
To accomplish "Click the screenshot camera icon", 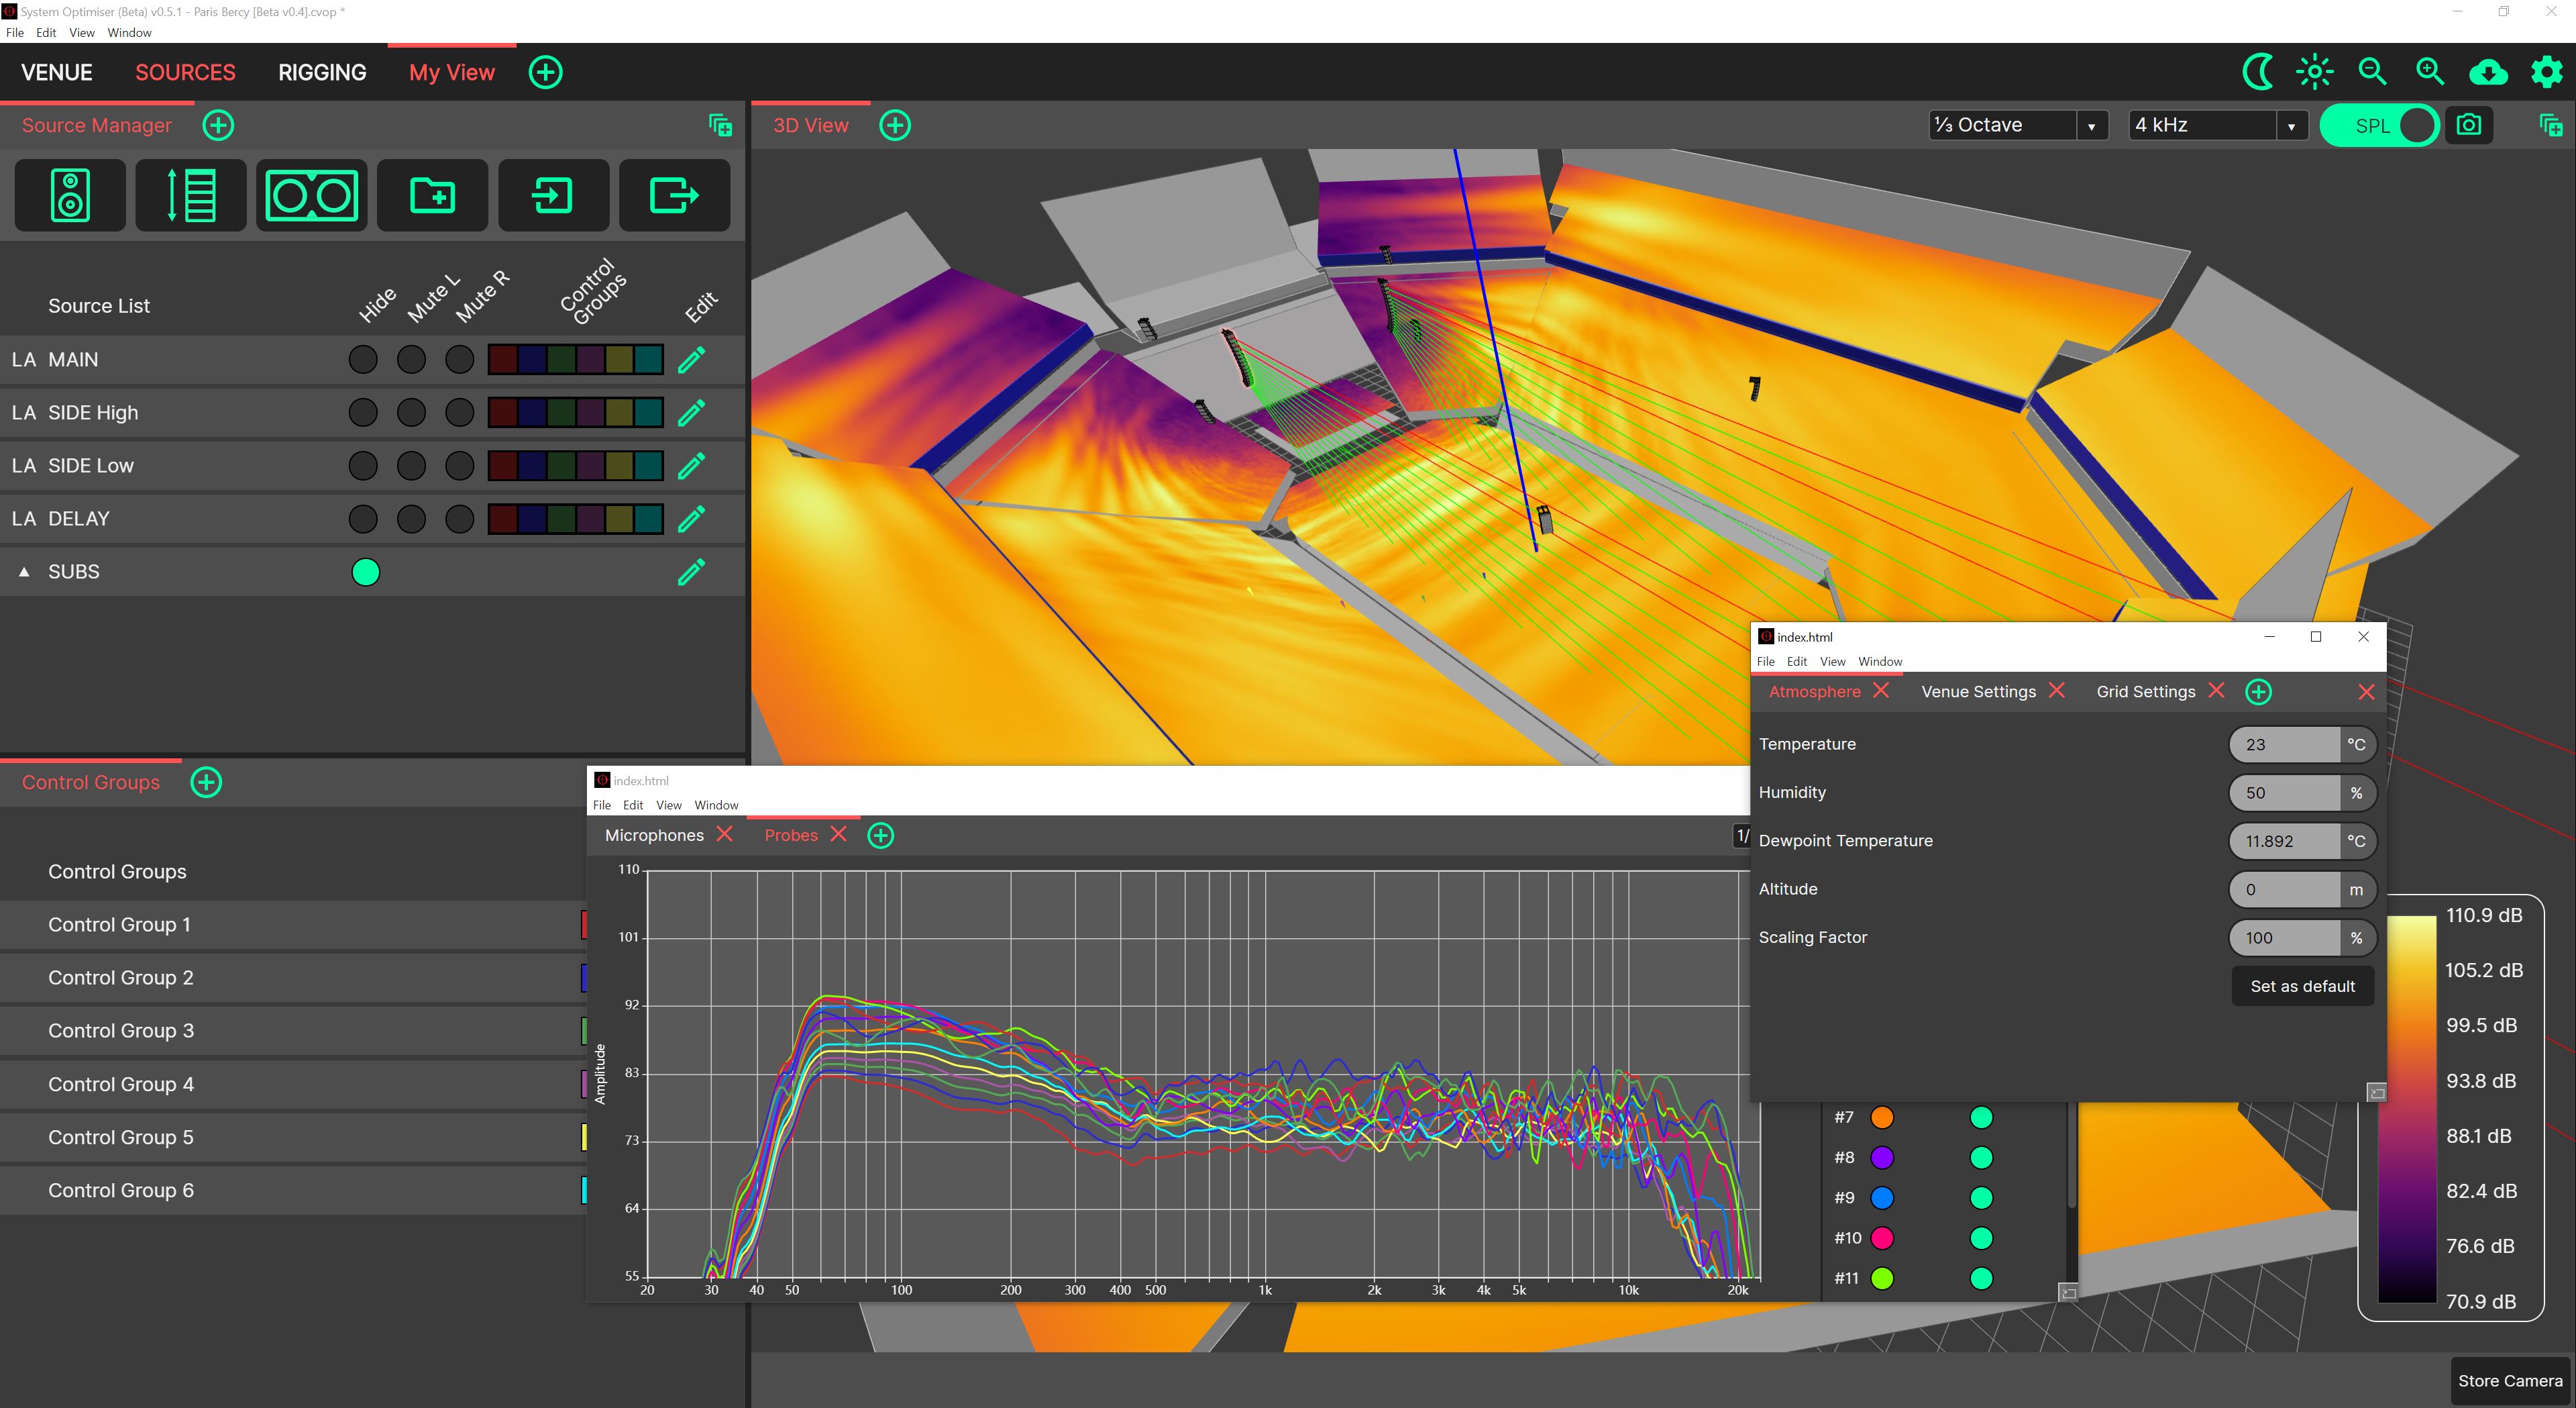I will point(2468,125).
